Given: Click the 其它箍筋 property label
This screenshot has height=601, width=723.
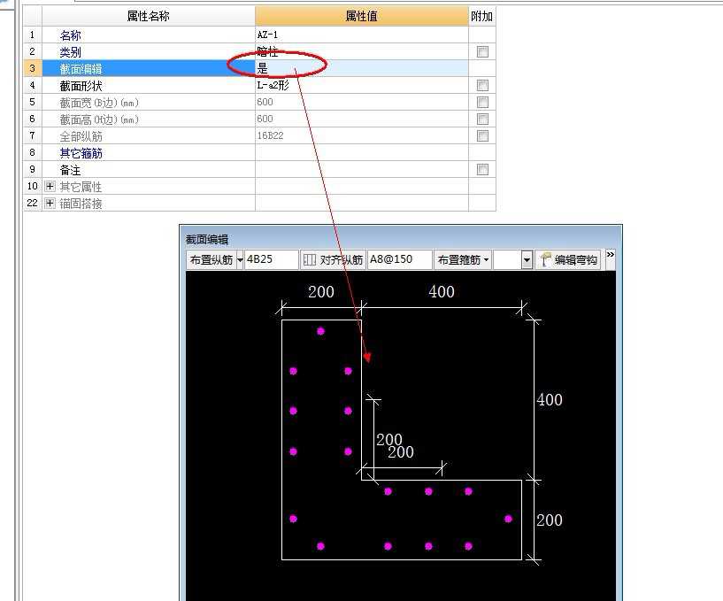Looking at the screenshot, I should (81, 153).
